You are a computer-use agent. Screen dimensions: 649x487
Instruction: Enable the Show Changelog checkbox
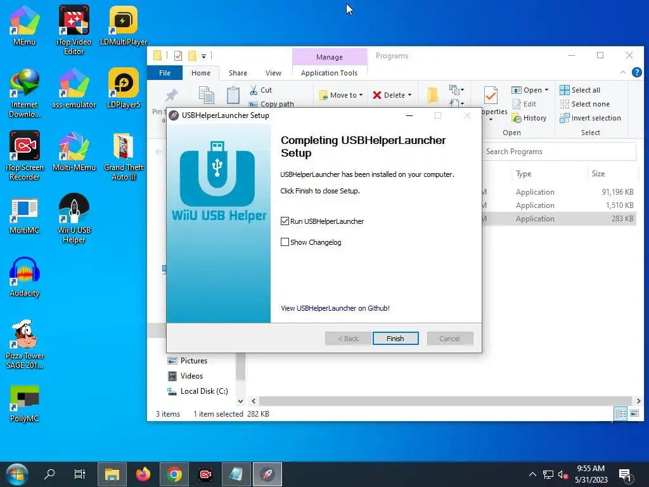(x=285, y=242)
